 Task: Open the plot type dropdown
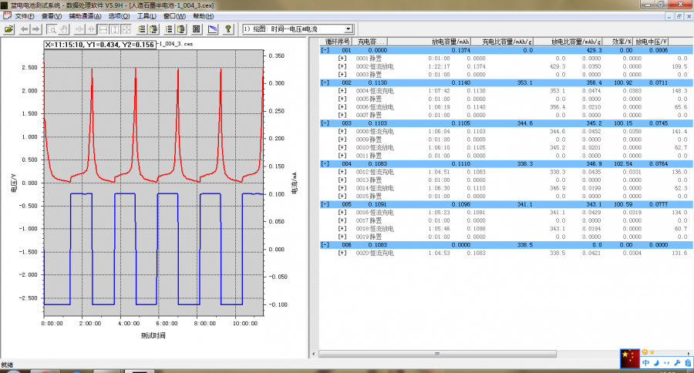349,29
